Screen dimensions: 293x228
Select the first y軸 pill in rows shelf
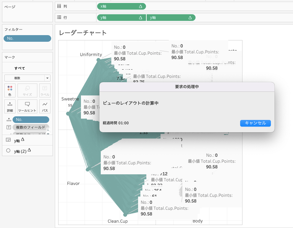coord(122,18)
